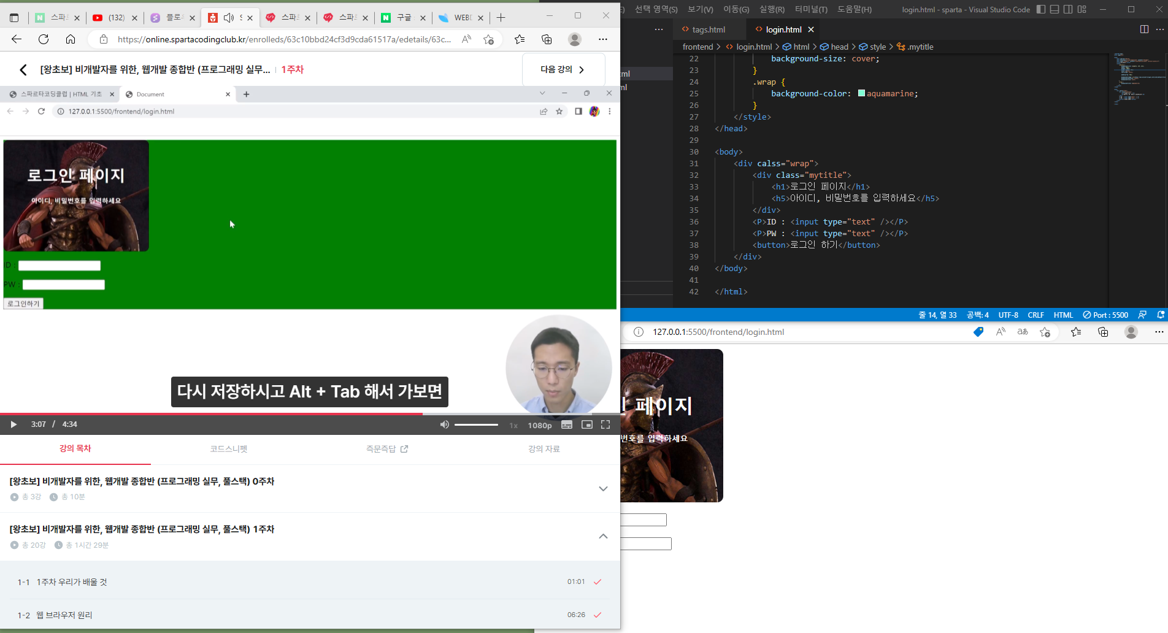Open editor more actions ellipsis
1168x633 pixels.
click(1159, 29)
